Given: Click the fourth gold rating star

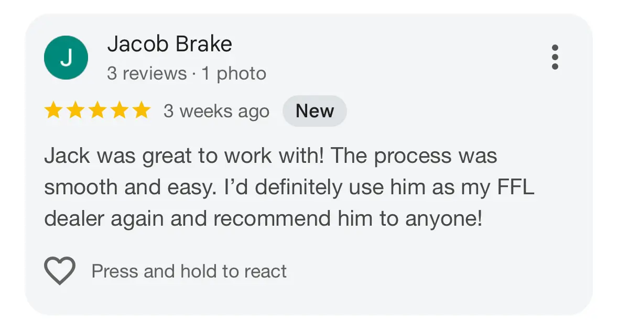Looking at the screenshot, I should click(119, 111).
